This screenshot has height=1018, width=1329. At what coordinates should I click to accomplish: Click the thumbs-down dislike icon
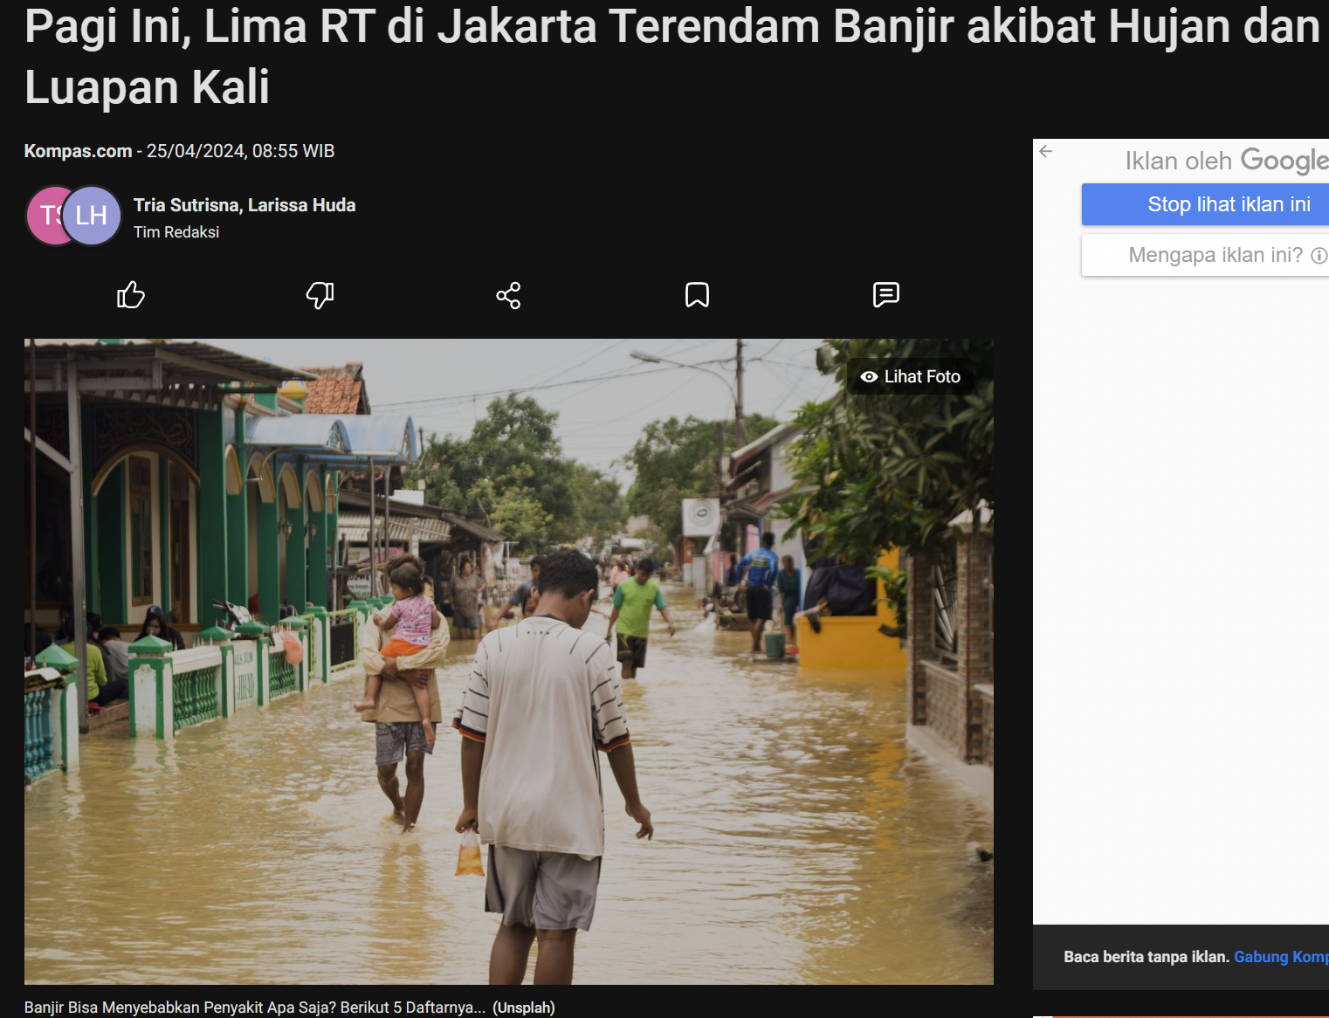(320, 295)
